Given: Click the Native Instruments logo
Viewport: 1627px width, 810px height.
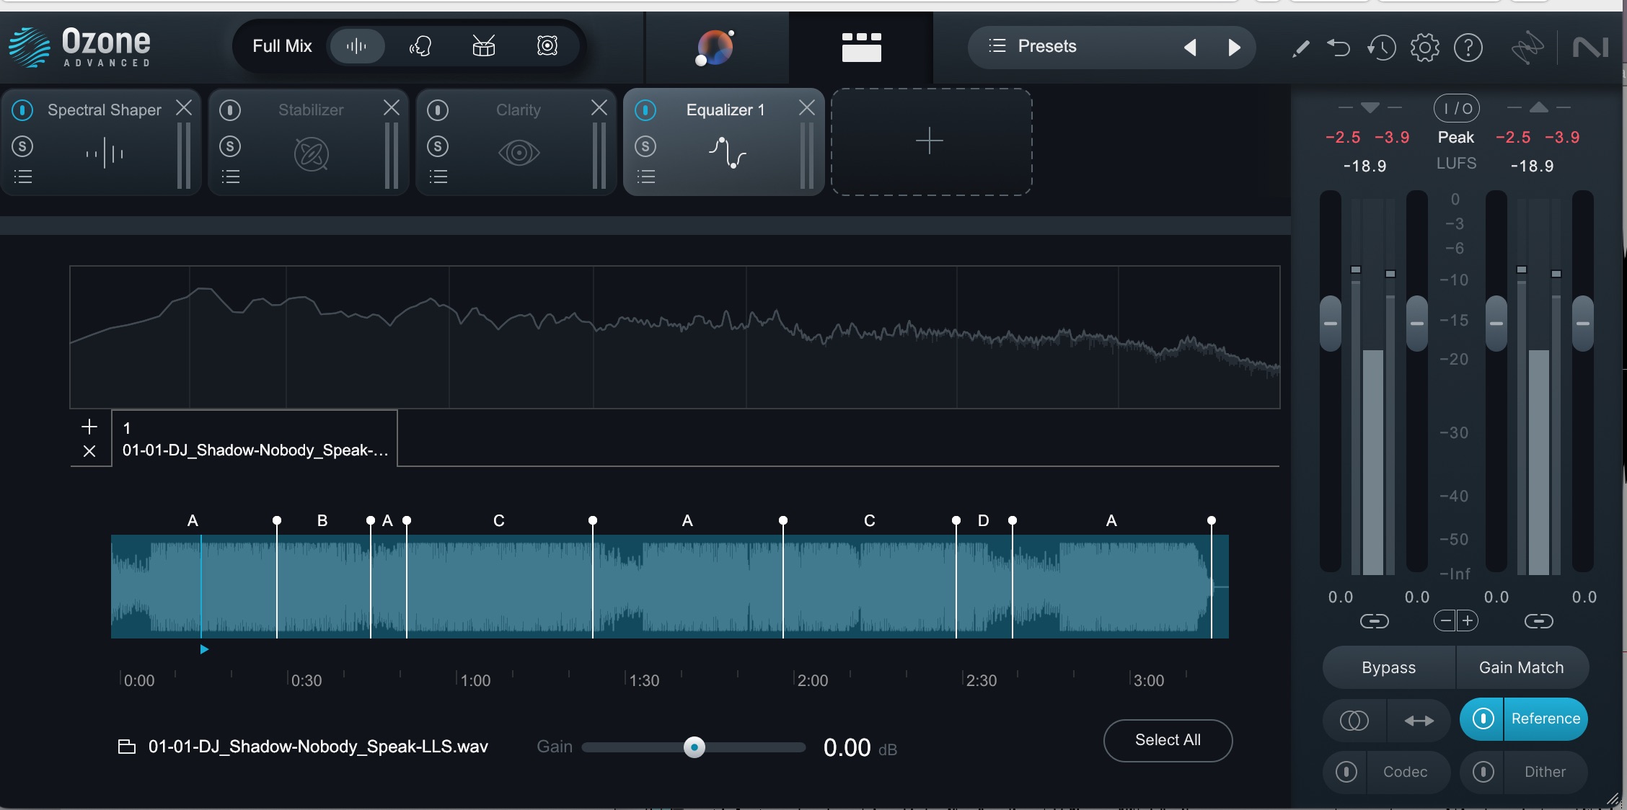Looking at the screenshot, I should click(x=1590, y=48).
